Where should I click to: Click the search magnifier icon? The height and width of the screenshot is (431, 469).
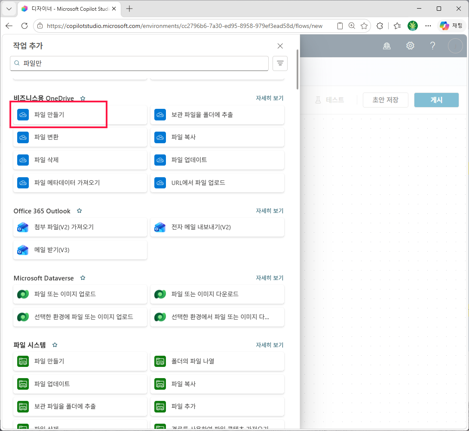(x=17, y=63)
